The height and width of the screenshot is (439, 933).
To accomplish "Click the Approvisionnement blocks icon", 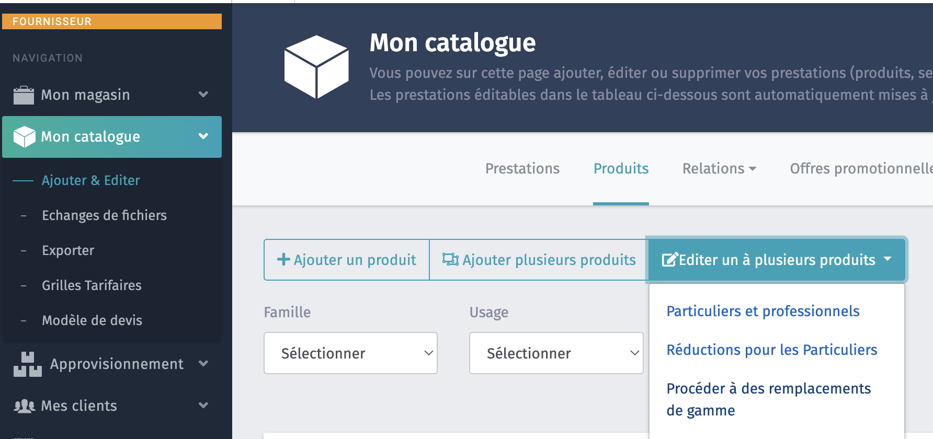I will [x=28, y=364].
